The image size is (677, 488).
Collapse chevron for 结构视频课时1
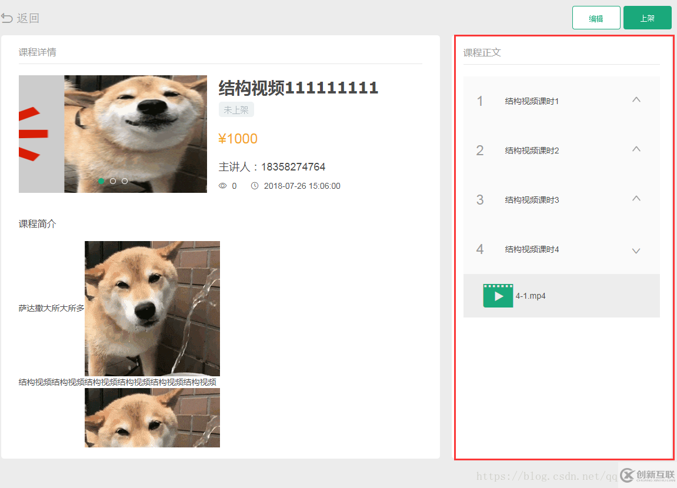(x=636, y=100)
